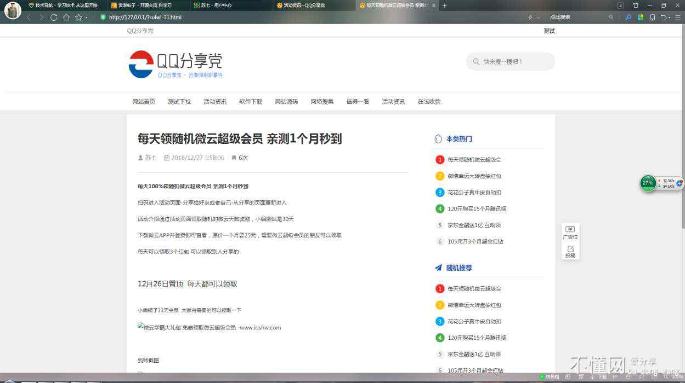Open the colorful apps grid icon
Image resolution: width=685 pixels, height=383 pixels.
coord(640,17)
